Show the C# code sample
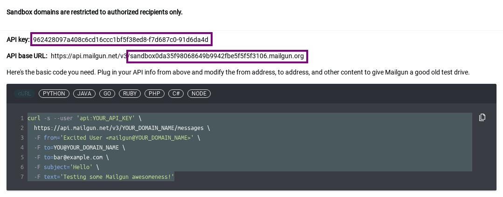 click(176, 94)
